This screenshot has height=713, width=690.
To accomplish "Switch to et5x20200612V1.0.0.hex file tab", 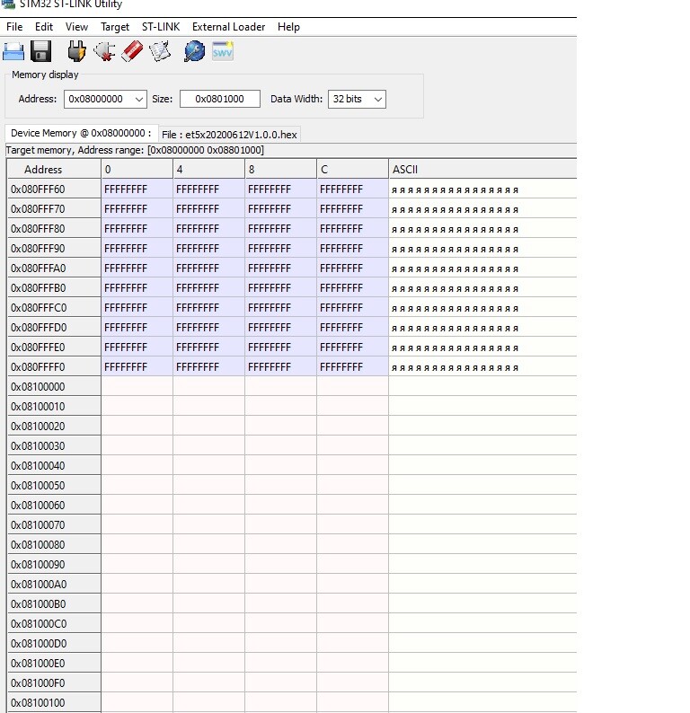I will click(x=229, y=135).
